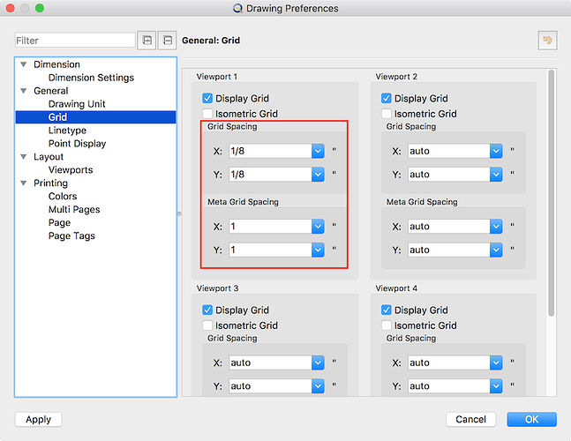Collapse the Printing tree section
The width and height of the screenshot is (571, 441).
click(x=25, y=183)
